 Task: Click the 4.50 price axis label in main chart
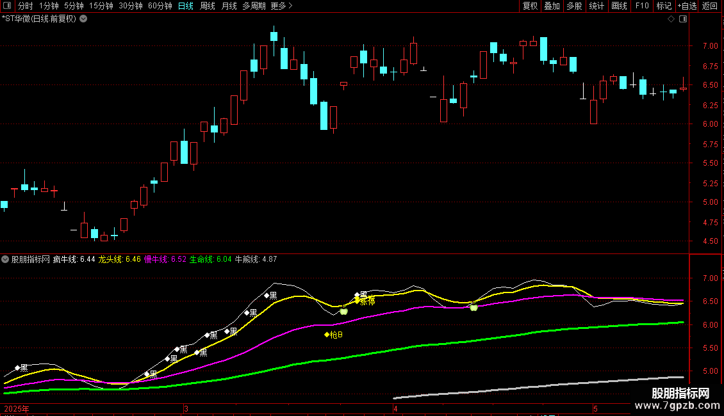(710, 241)
